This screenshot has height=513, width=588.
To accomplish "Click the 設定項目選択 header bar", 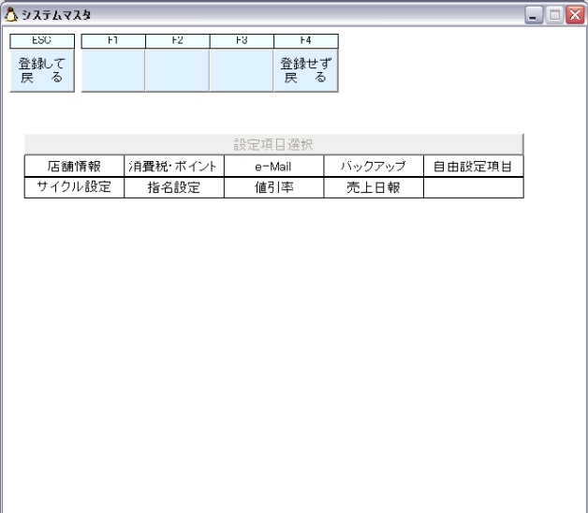I will (x=273, y=144).
